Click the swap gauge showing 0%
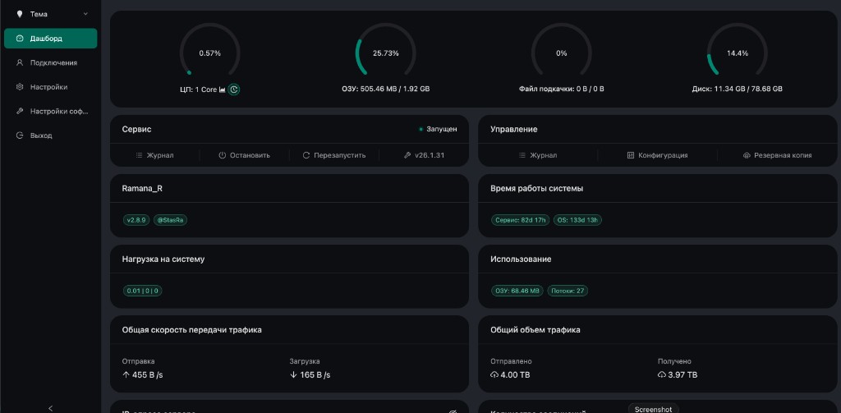Viewport: 841px width, 413px height. 562,53
